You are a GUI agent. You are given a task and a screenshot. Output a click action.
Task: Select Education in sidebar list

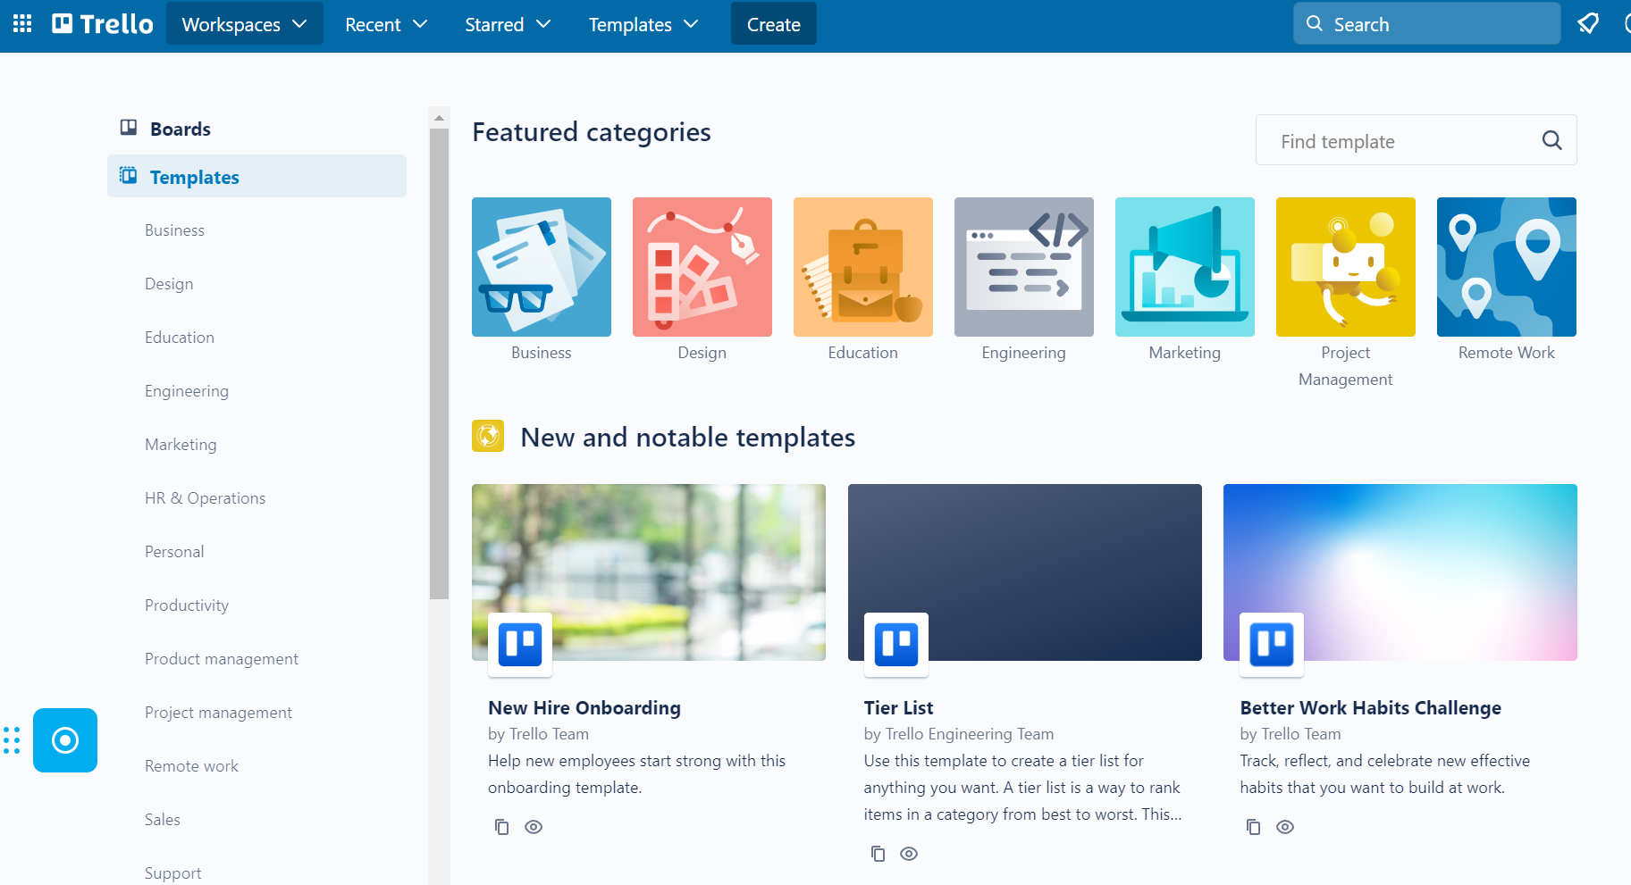click(180, 337)
